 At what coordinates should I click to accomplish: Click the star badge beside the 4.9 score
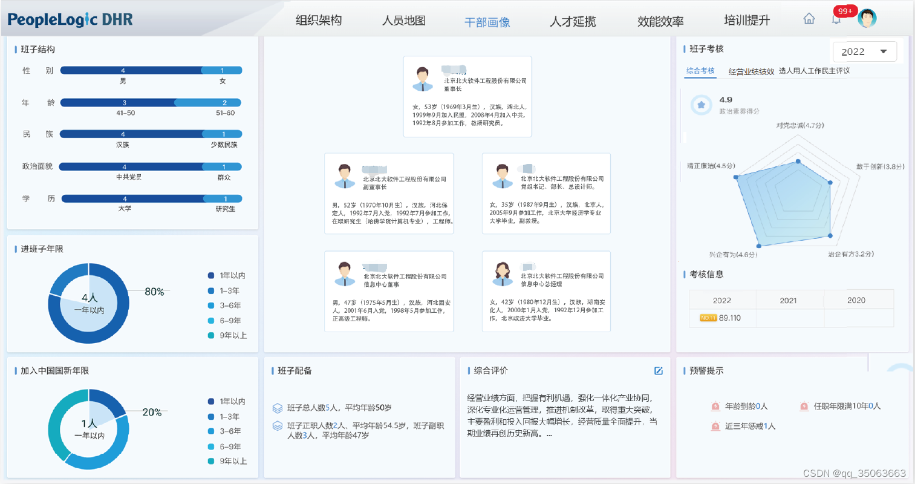click(x=701, y=104)
